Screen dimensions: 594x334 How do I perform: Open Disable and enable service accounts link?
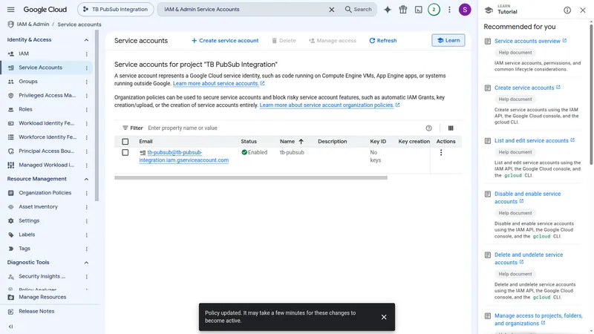527,197
